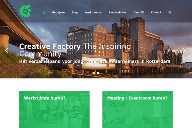The width and height of the screenshot is (192, 128).
Task: Advance slider with right arrow
Action: pyautogui.click(x=185, y=50)
